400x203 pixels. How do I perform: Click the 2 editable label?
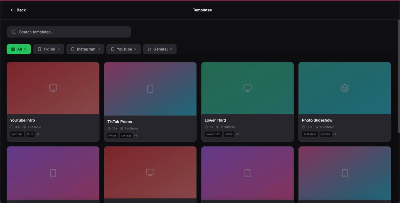pos(228,127)
